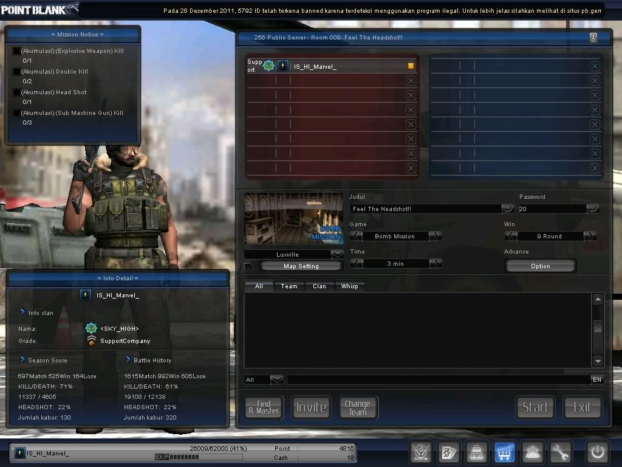
Task: Click the Change Team button
Action: (358, 407)
